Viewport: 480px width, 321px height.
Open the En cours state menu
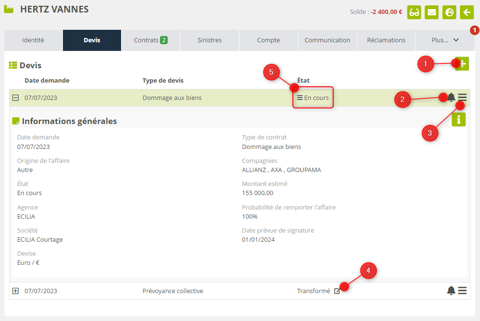click(x=313, y=98)
